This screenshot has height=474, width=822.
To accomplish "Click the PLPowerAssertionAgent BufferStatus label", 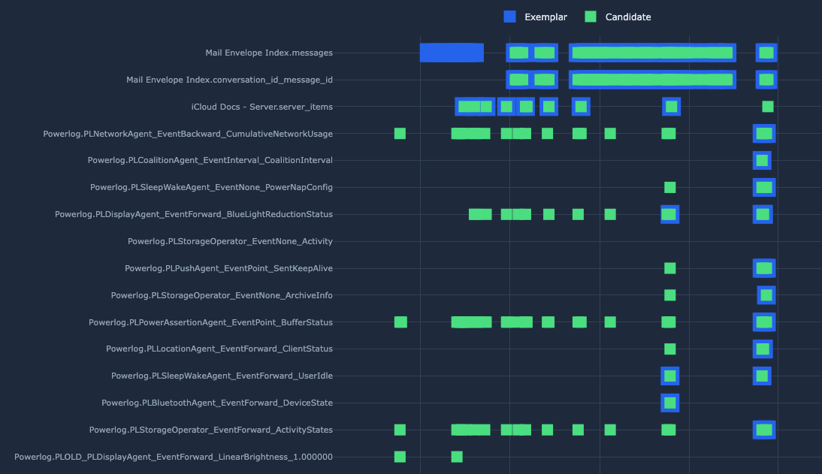I will (x=210, y=322).
